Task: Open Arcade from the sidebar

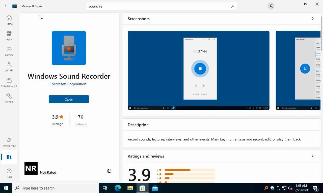Action: click(x=9, y=67)
